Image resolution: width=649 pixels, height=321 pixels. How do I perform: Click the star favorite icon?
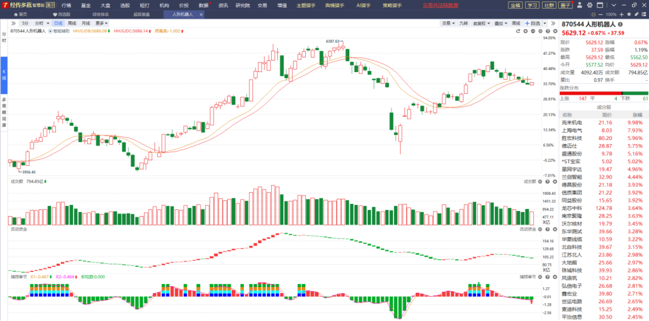pyautogui.click(x=629, y=14)
